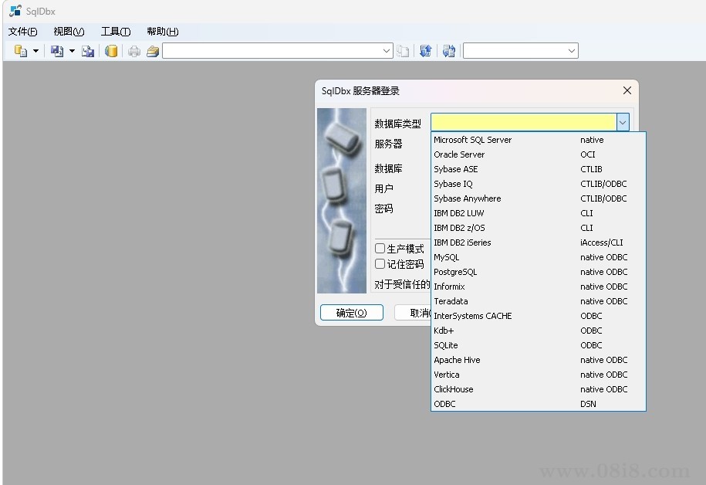Open a new query window icon
Screen dimensions: 706x485
coord(20,49)
